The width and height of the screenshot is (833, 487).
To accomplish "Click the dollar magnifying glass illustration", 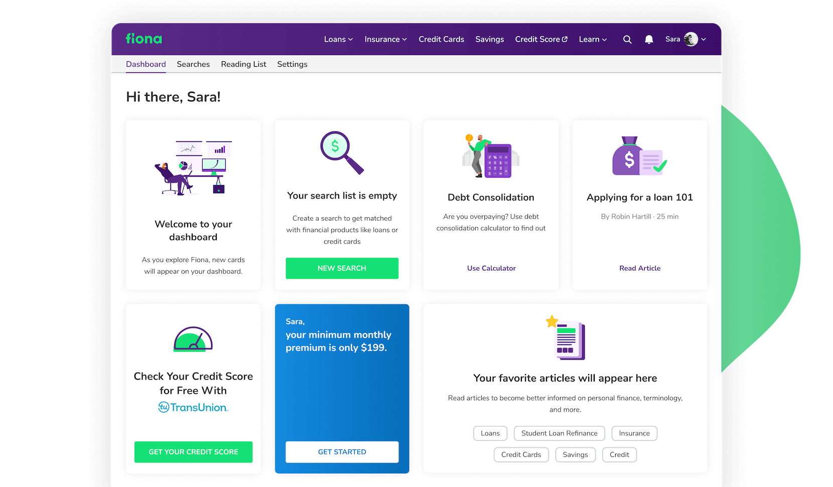I will click(x=342, y=152).
